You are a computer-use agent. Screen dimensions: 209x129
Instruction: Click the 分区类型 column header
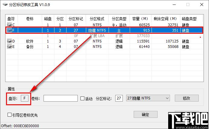pos(119,19)
